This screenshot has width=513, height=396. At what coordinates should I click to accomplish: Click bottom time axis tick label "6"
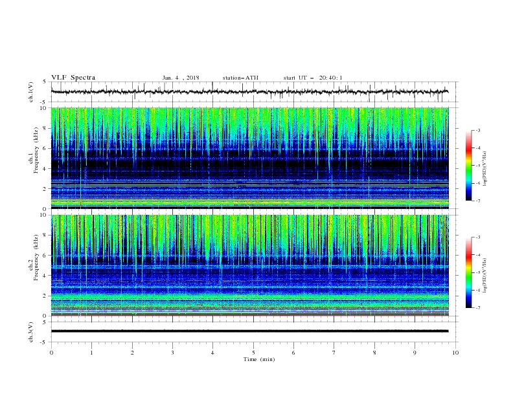[x=293, y=353]
